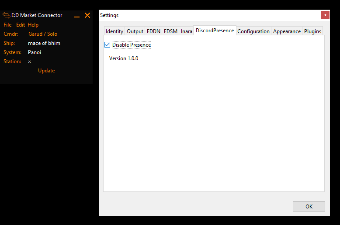Image resolution: width=340 pixels, height=225 pixels.
Task: Click the commander name Garud / Solo
Action: coord(43,34)
